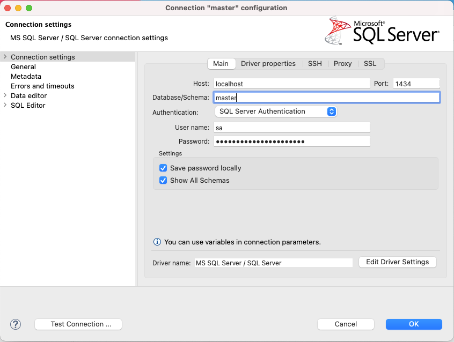Switch to the Driver properties tab
The width and height of the screenshot is (454, 342).
pos(268,64)
